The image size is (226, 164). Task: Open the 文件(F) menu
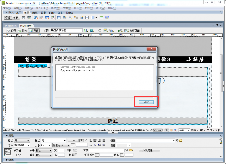(x=7, y=8)
